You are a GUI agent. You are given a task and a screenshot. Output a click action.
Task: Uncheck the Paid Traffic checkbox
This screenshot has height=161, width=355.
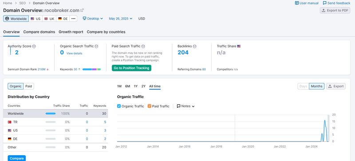coord(150,106)
